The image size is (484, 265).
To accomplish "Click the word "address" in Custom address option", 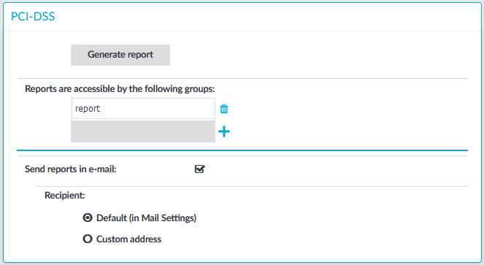I will 145,239.
